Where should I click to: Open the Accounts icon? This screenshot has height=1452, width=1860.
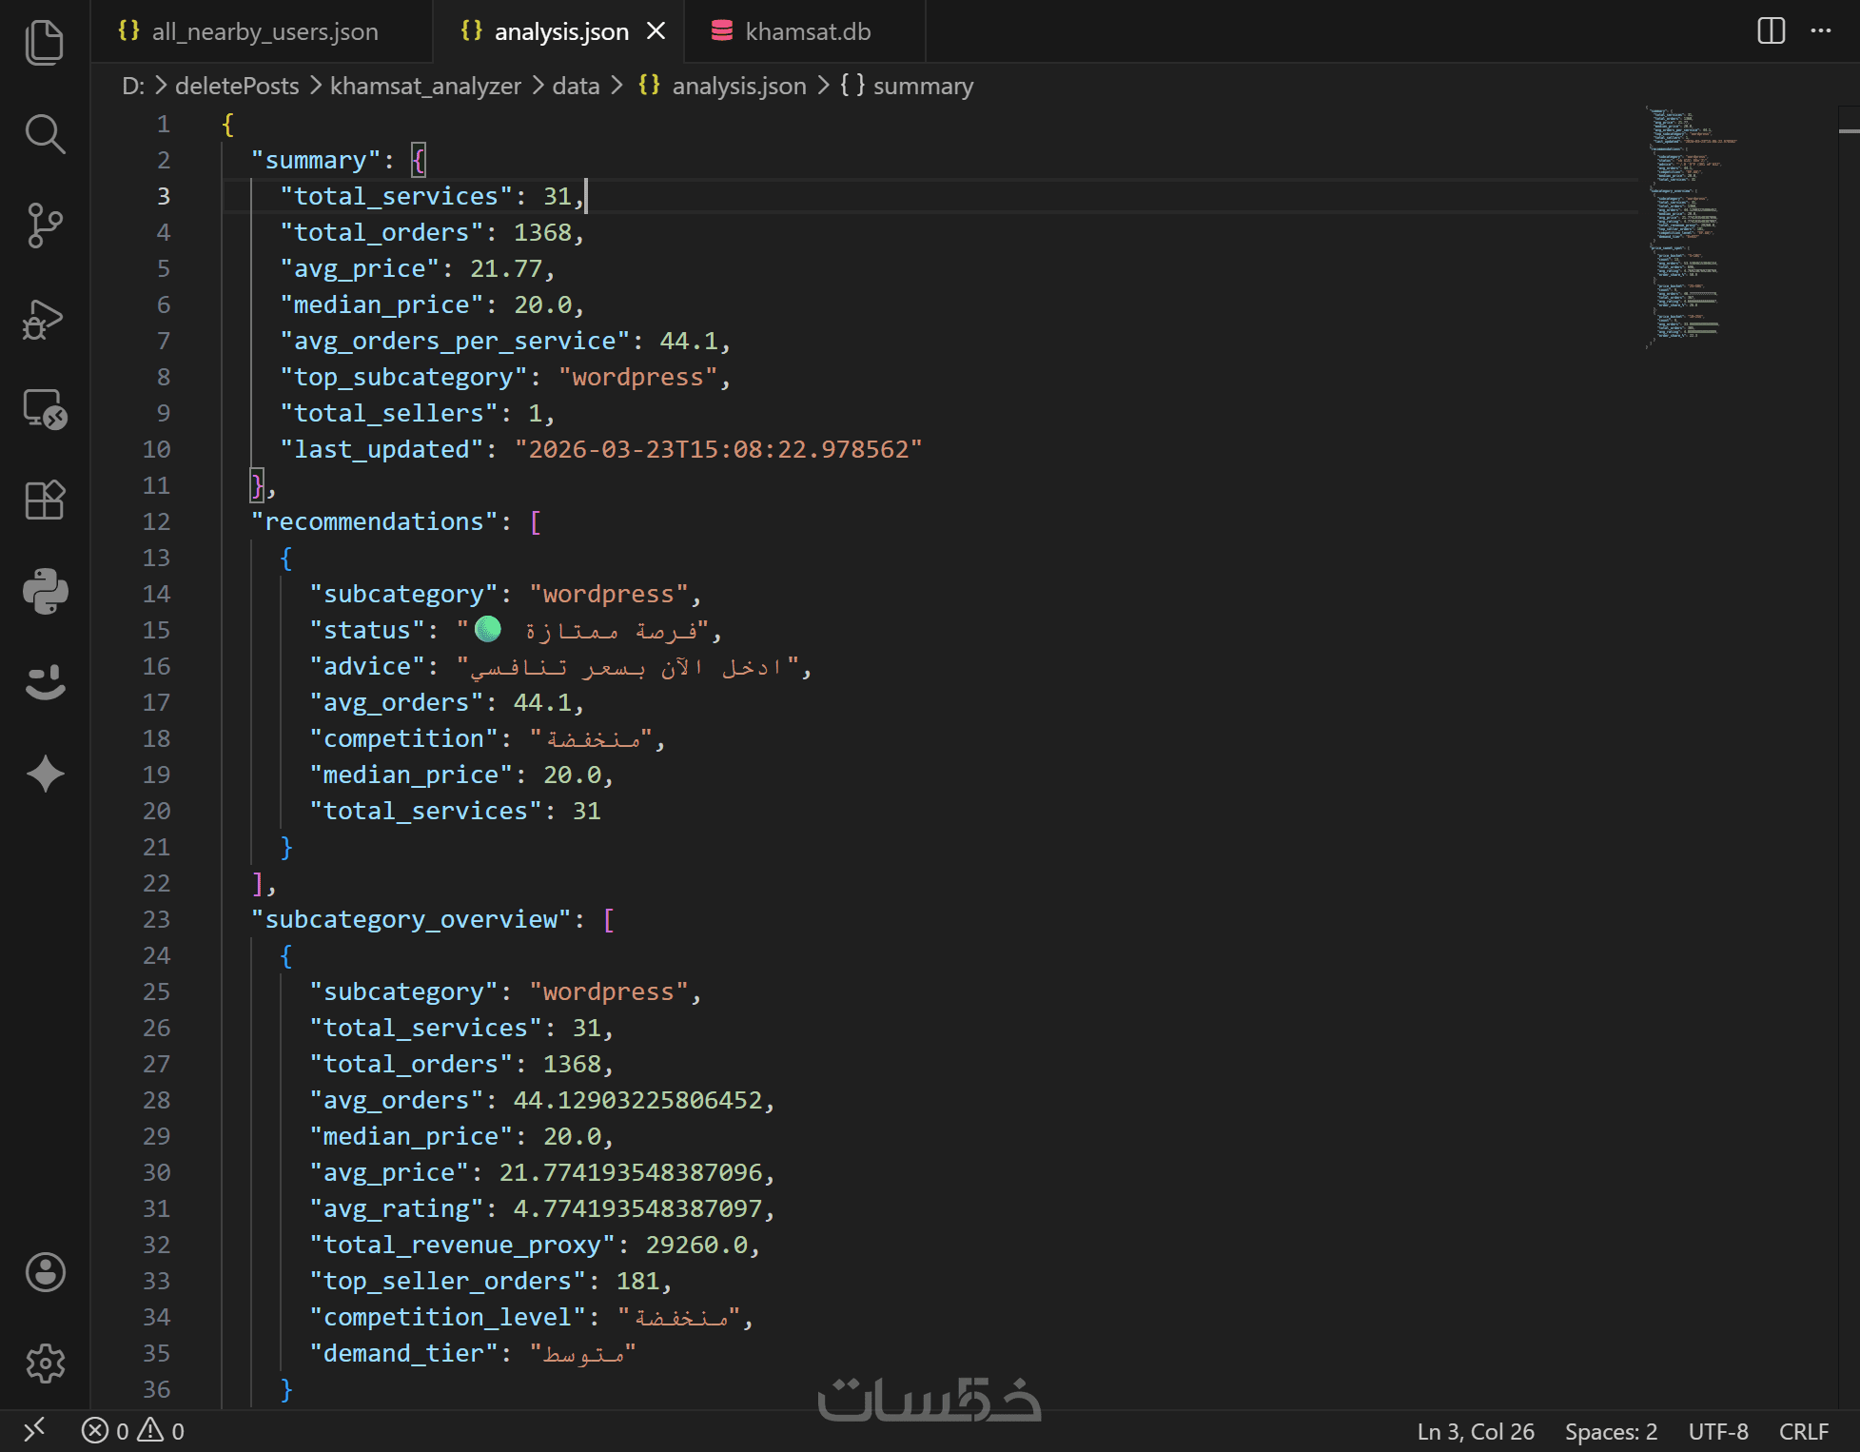[45, 1272]
